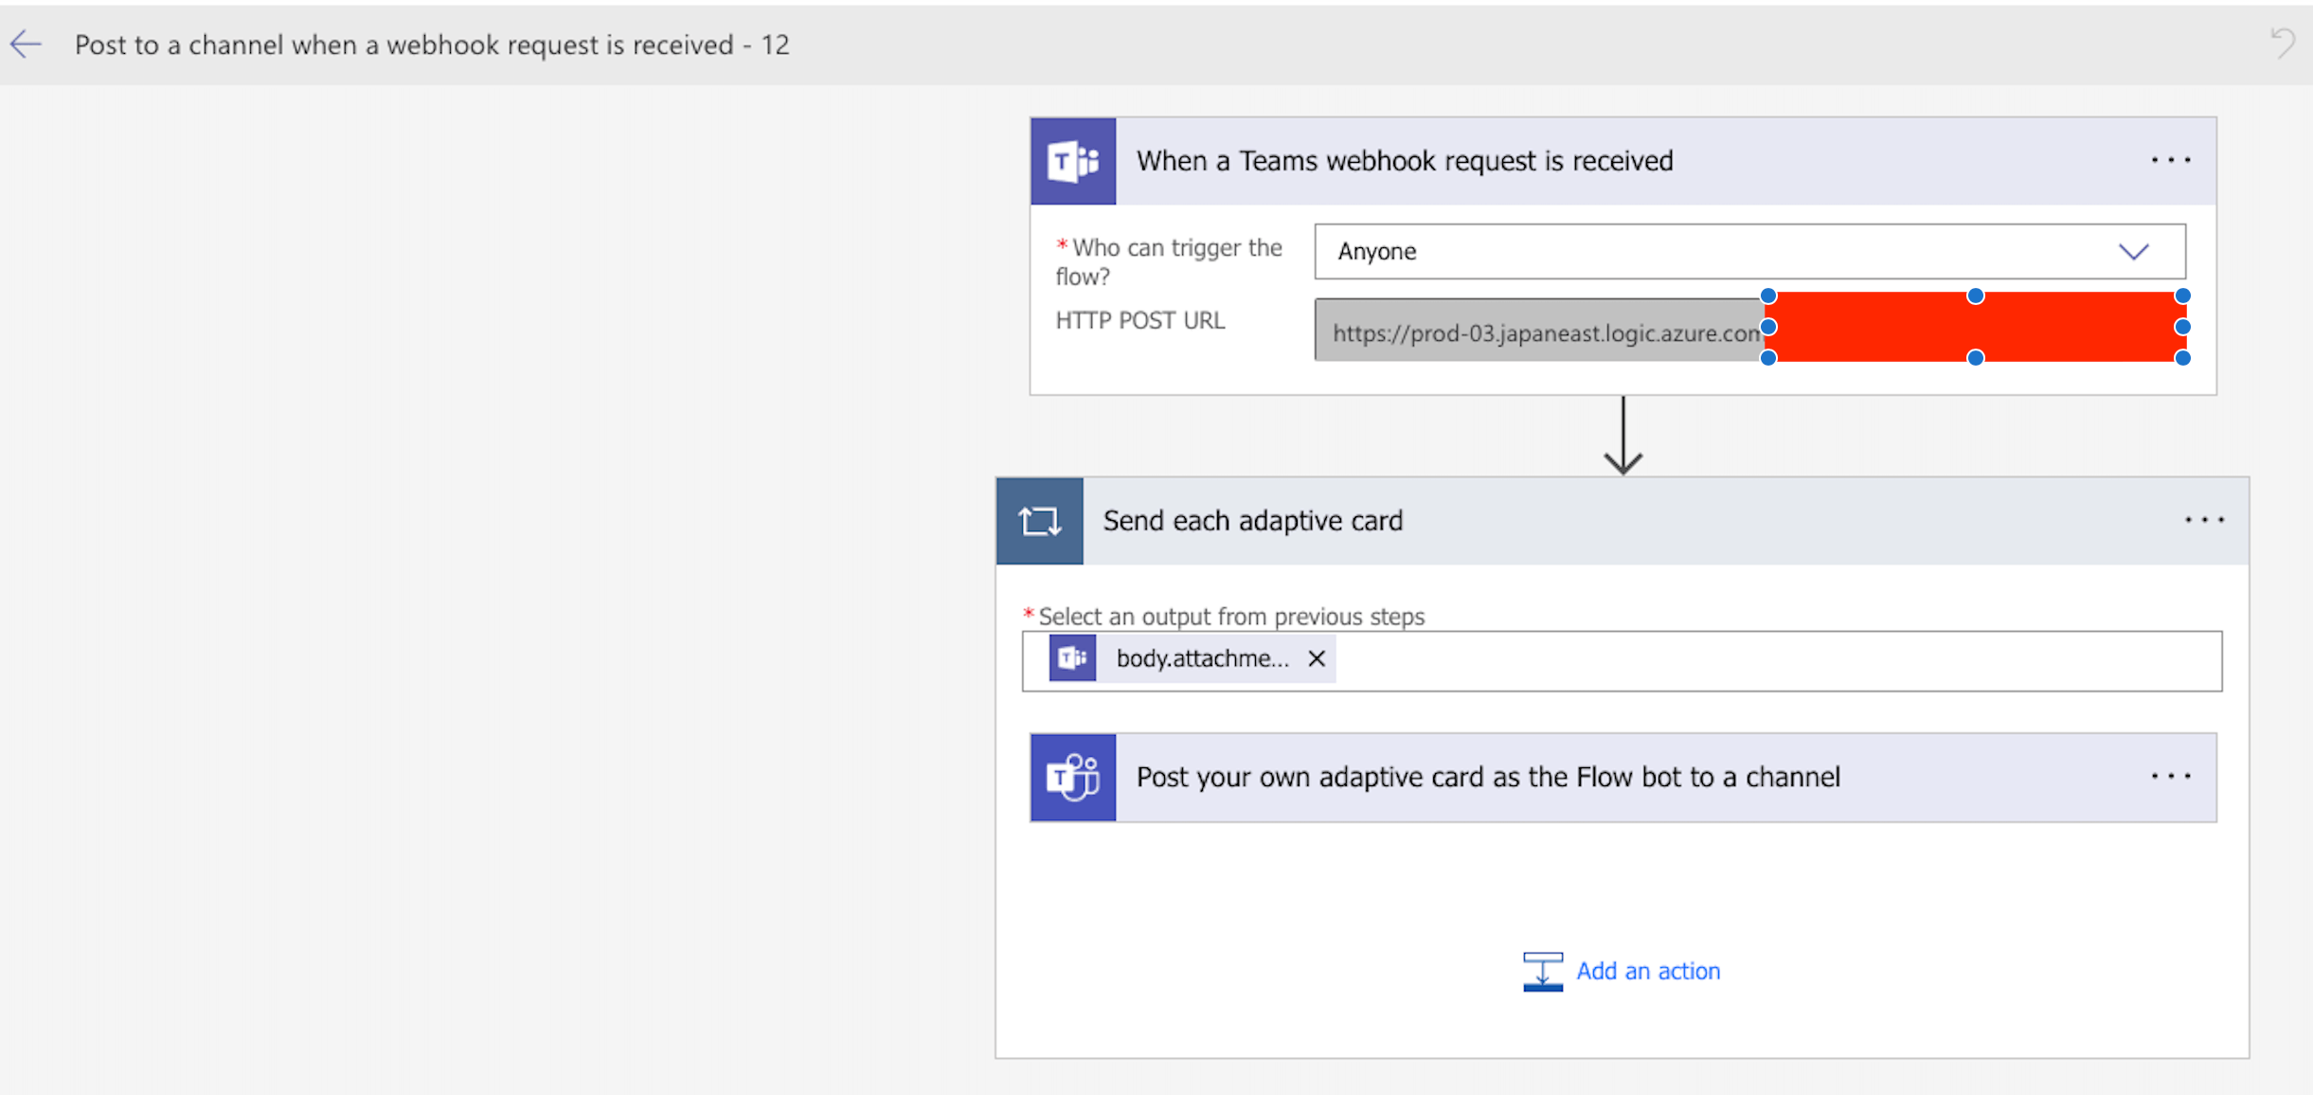Screen dimensions: 2313x1095
Task: Click the chevron arrow in Anyone dropdown
Action: click(x=2133, y=252)
